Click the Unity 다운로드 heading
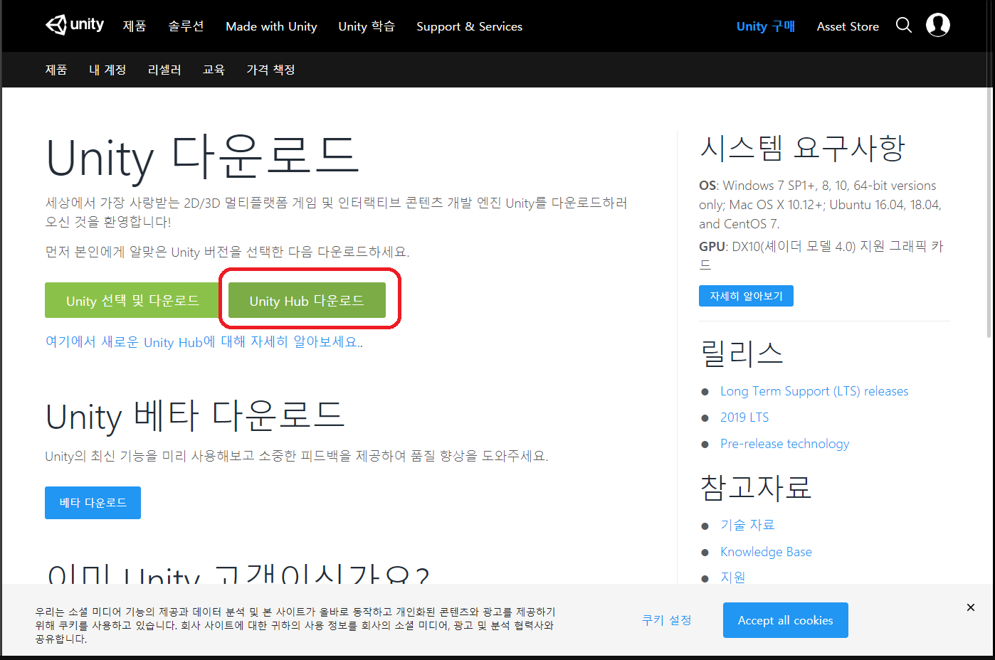 (x=202, y=156)
